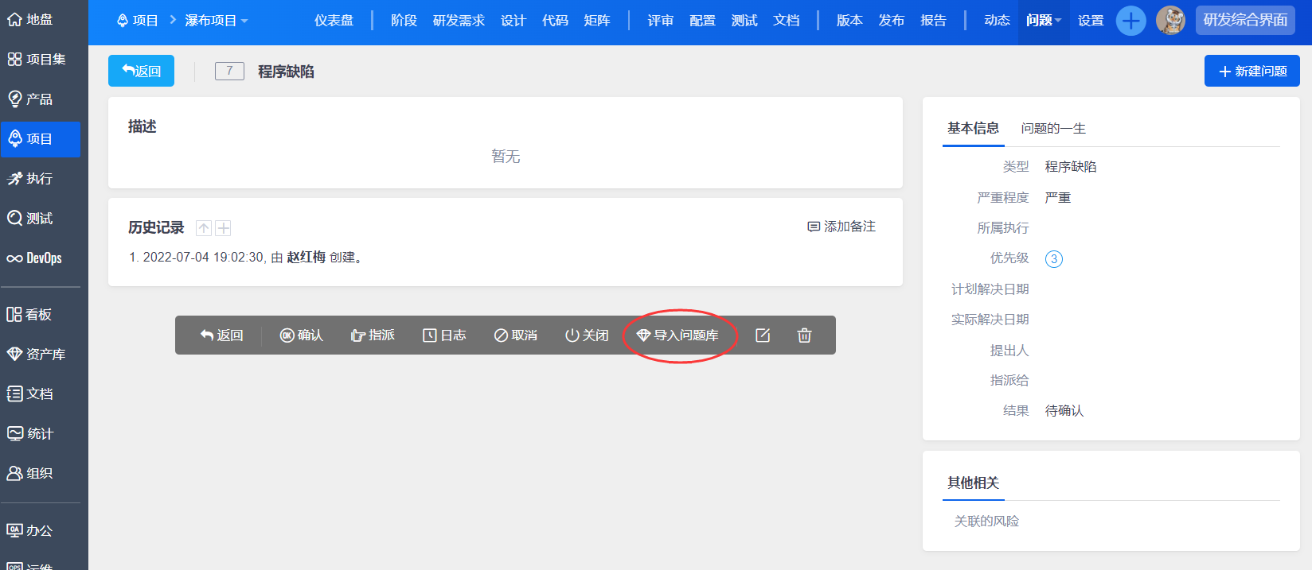The image size is (1312, 570).
Task: Click the issue ID 7 label
Action: click(229, 71)
